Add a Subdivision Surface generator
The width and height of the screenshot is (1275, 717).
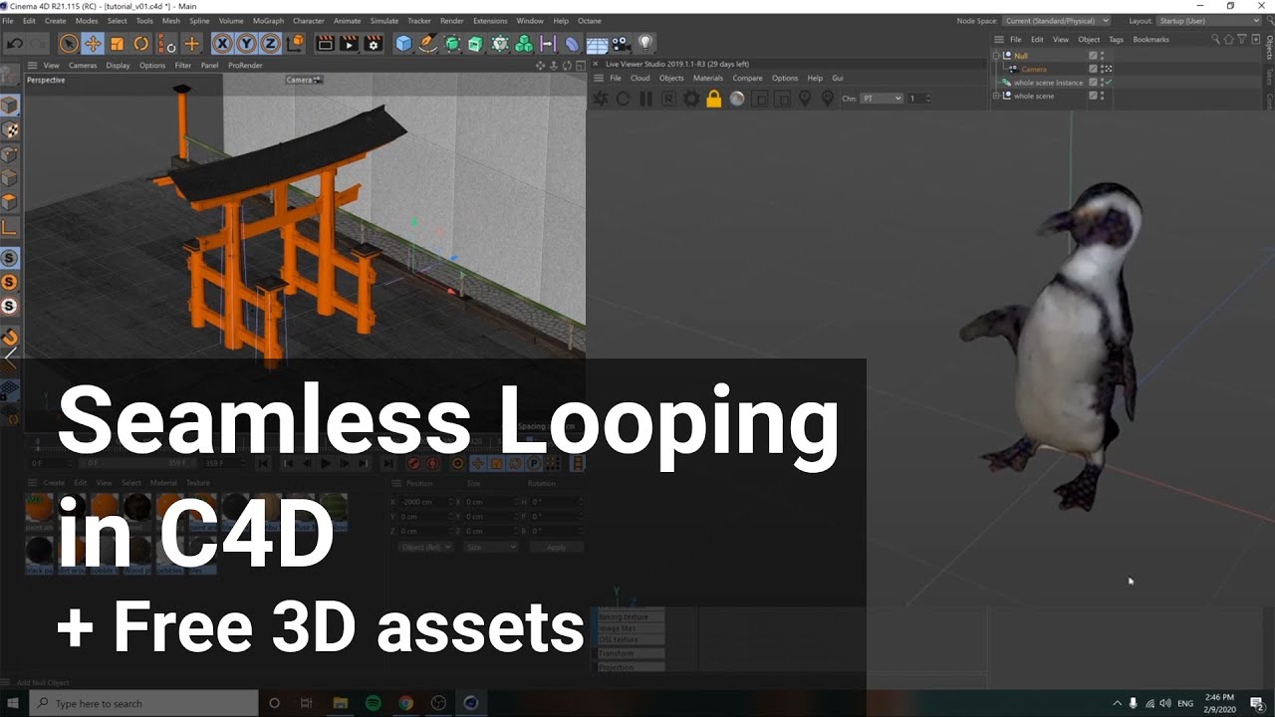[452, 44]
